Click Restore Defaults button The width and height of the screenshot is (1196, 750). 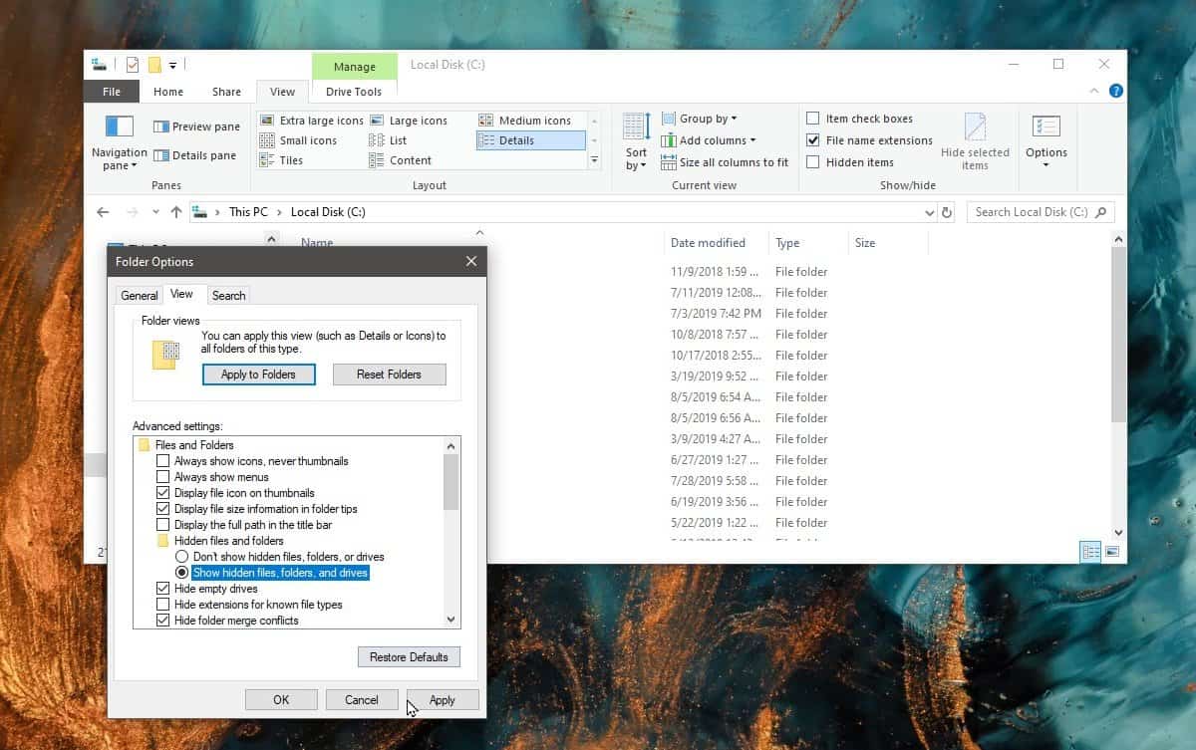pyautogui.click(x=410, y=657)
